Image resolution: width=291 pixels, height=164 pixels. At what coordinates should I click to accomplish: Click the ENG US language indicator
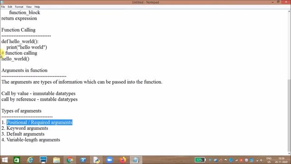click(269, 160)
